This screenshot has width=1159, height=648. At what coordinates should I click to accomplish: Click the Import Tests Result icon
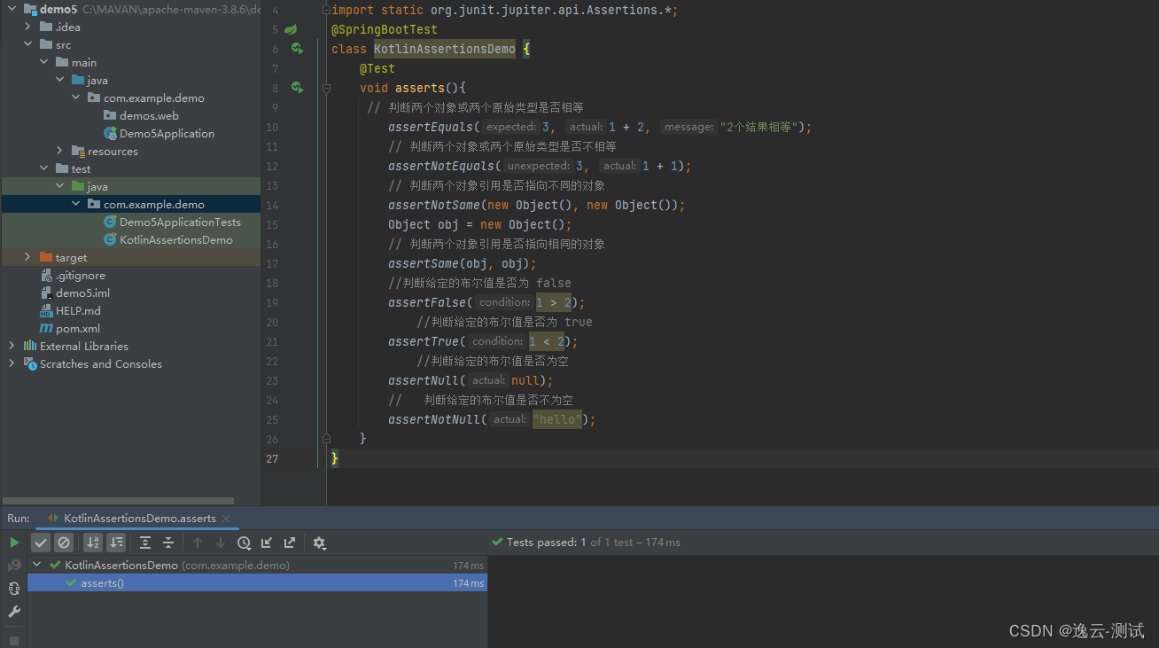pyautogui.click(x=267, y=542)
